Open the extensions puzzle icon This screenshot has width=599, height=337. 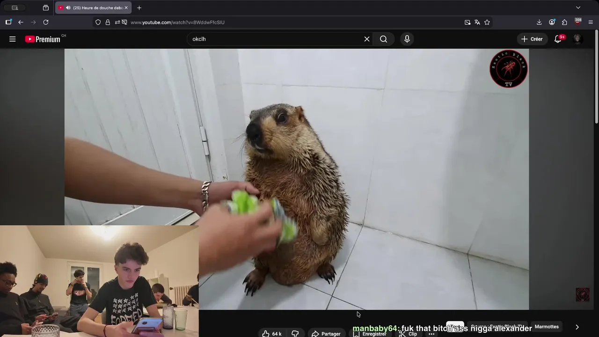[564, 22]
